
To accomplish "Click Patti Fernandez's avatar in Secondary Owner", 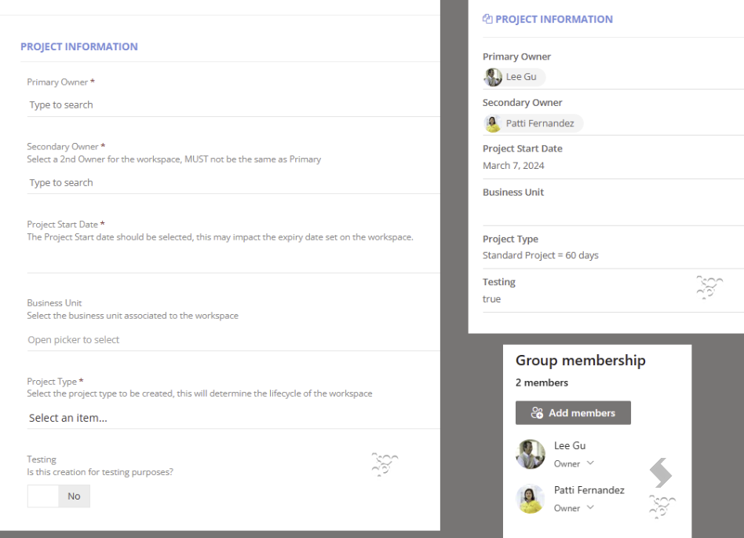I will coord(493,123).
